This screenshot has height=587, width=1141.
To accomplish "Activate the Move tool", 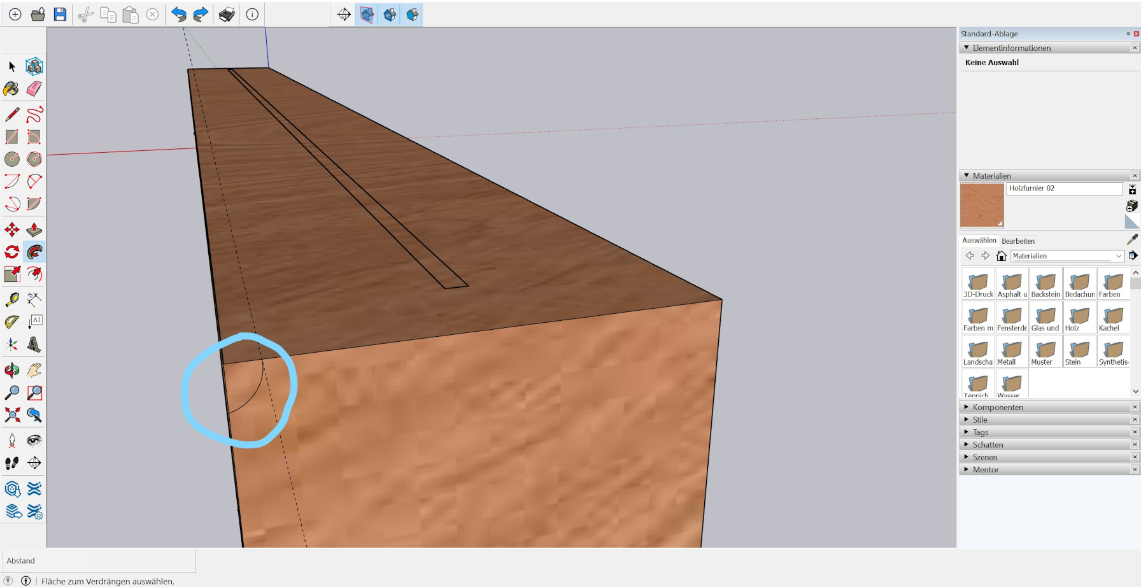I will point(11,230).
